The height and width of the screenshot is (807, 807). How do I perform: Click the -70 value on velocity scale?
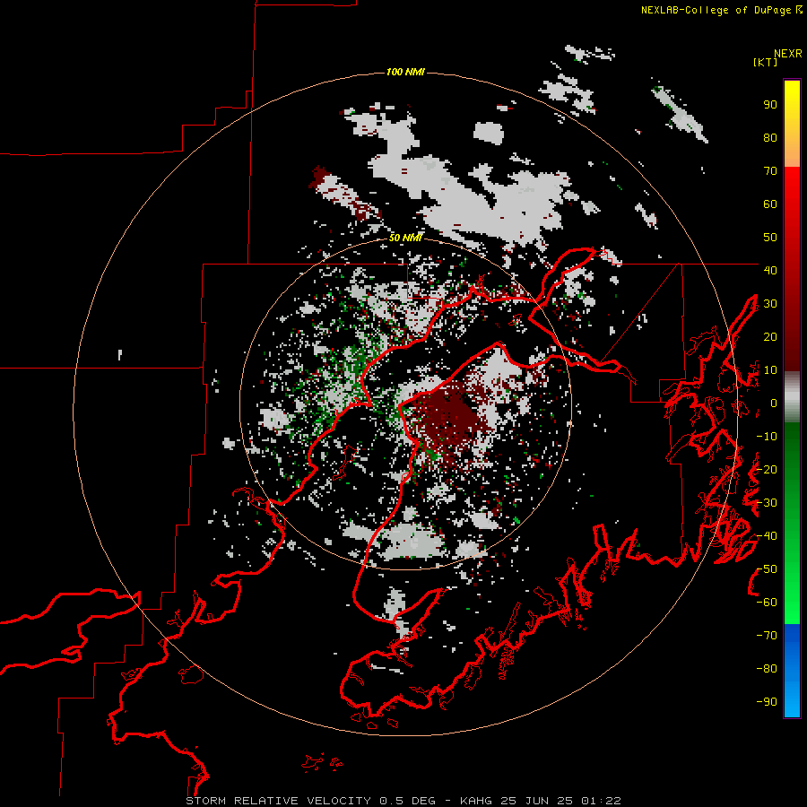point(767,636)
